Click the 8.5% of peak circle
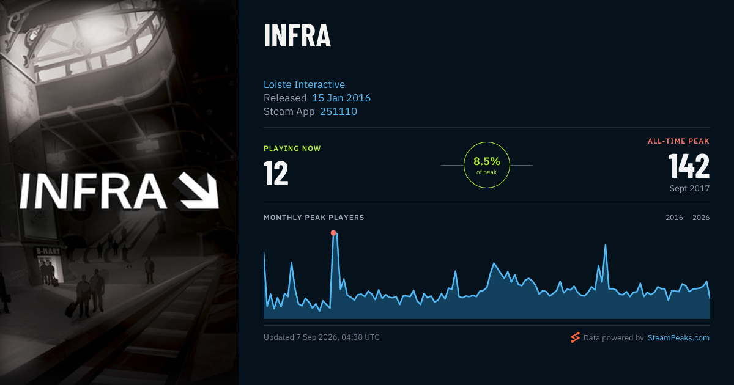This screenshot has width=734, height=385. click(487, 165)
